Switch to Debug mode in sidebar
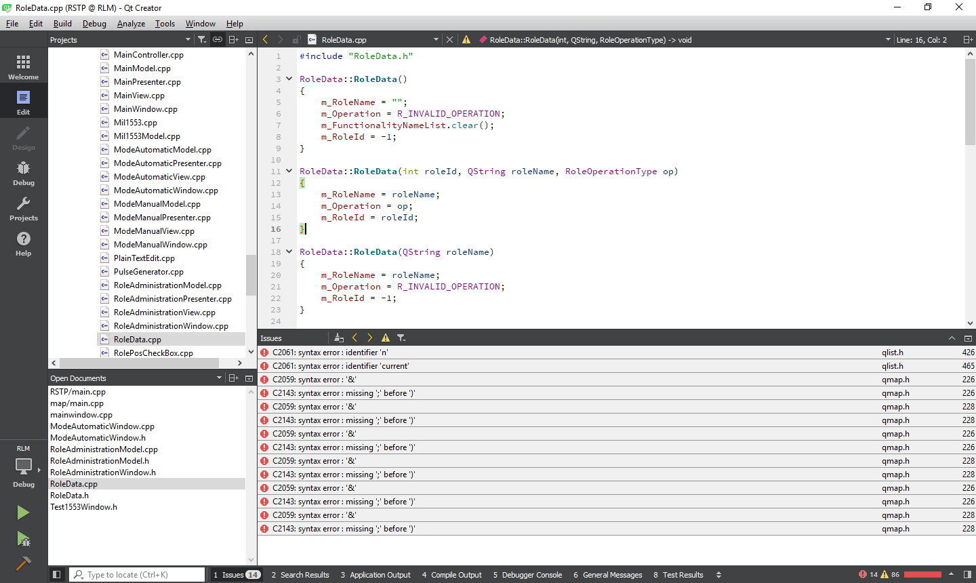The image size is (976, 583). [x=23, y=173]
